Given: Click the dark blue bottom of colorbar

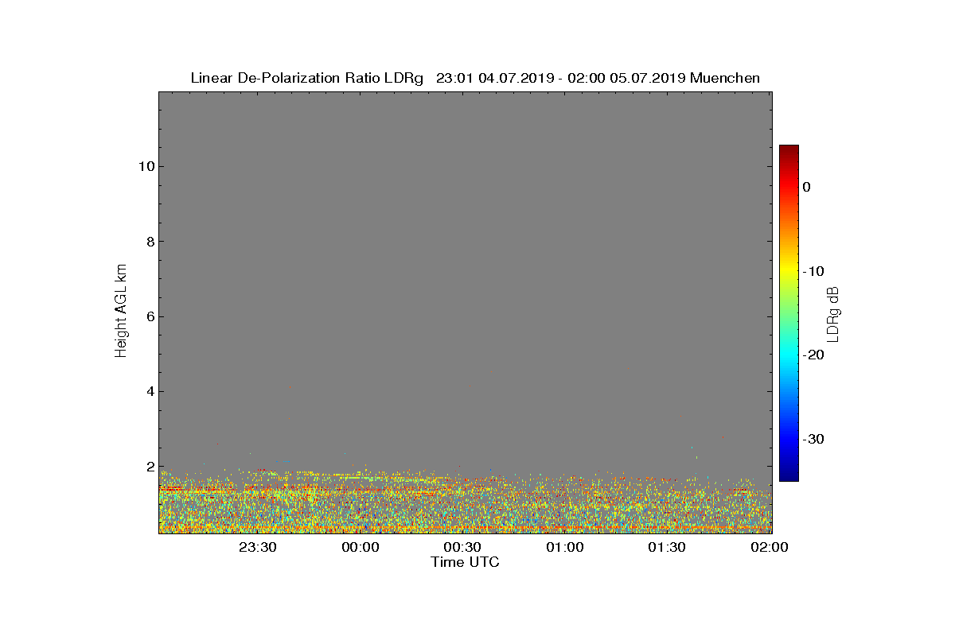Looking at the screenshot, I should (x=789, y=477).
